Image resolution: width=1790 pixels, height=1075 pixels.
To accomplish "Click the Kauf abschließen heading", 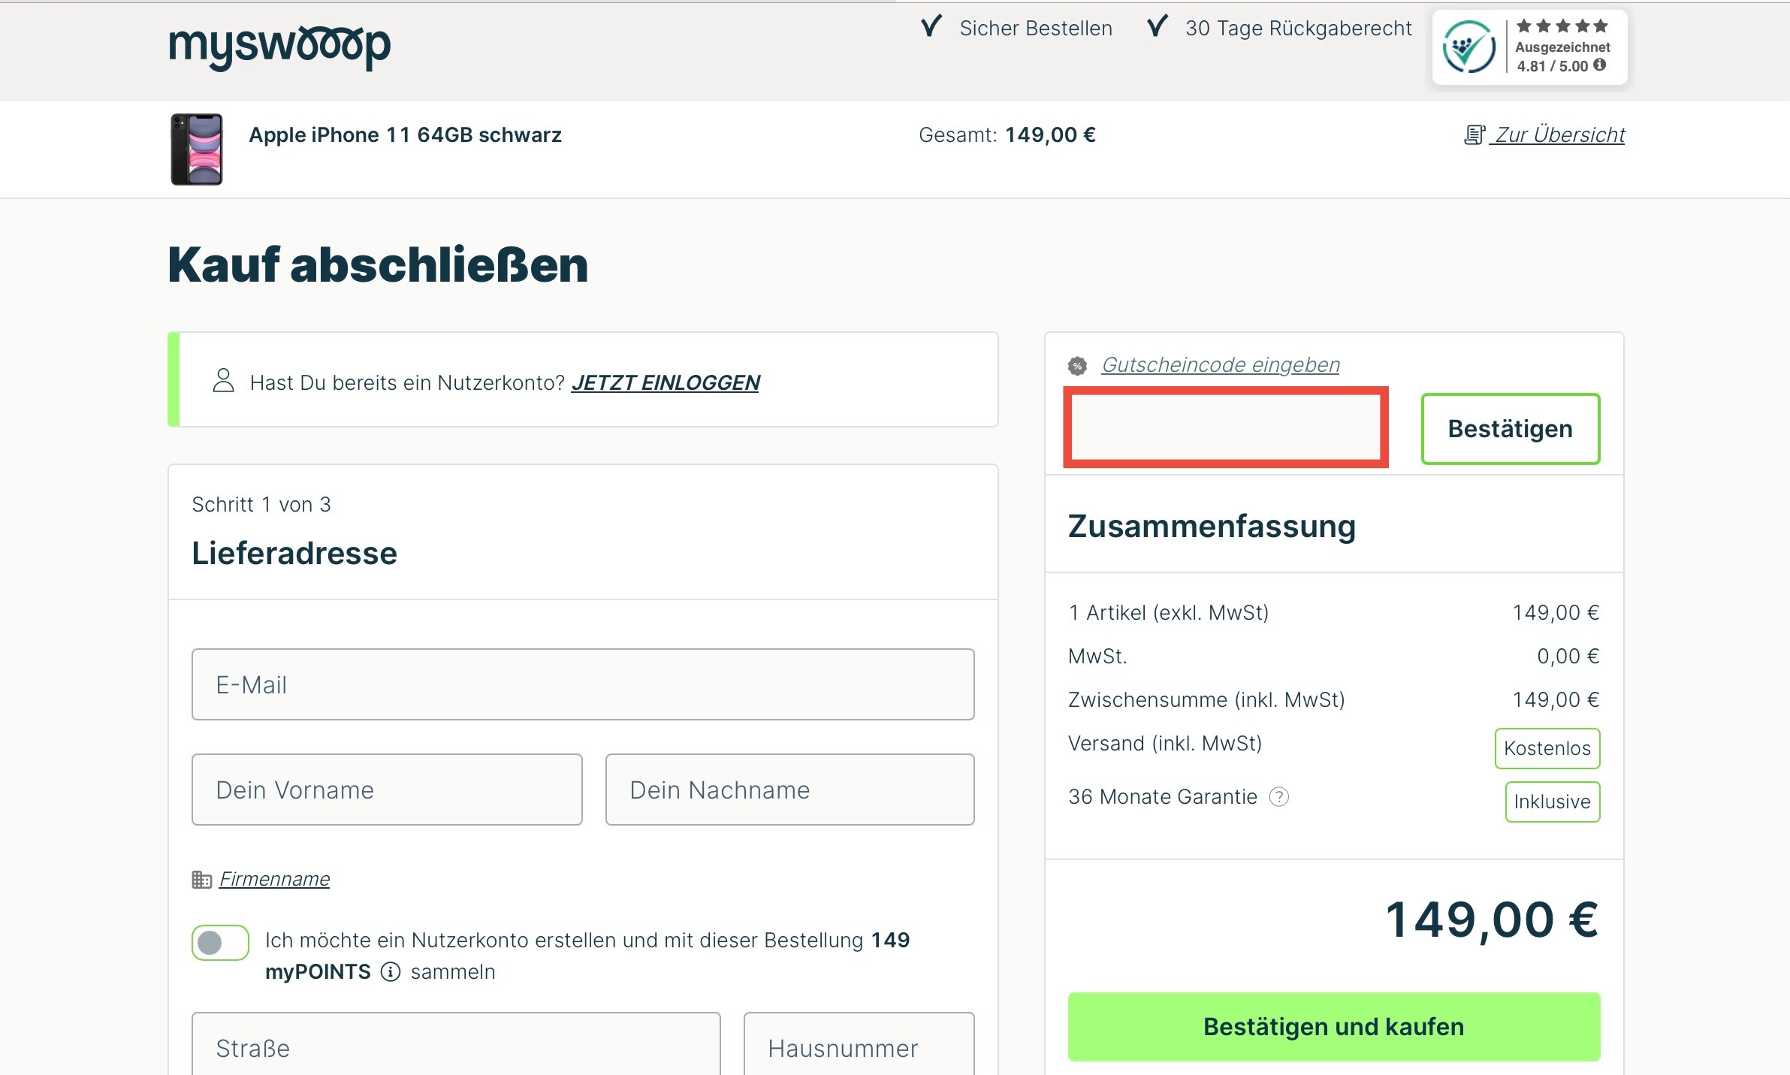I will click(x=378, y=265).
